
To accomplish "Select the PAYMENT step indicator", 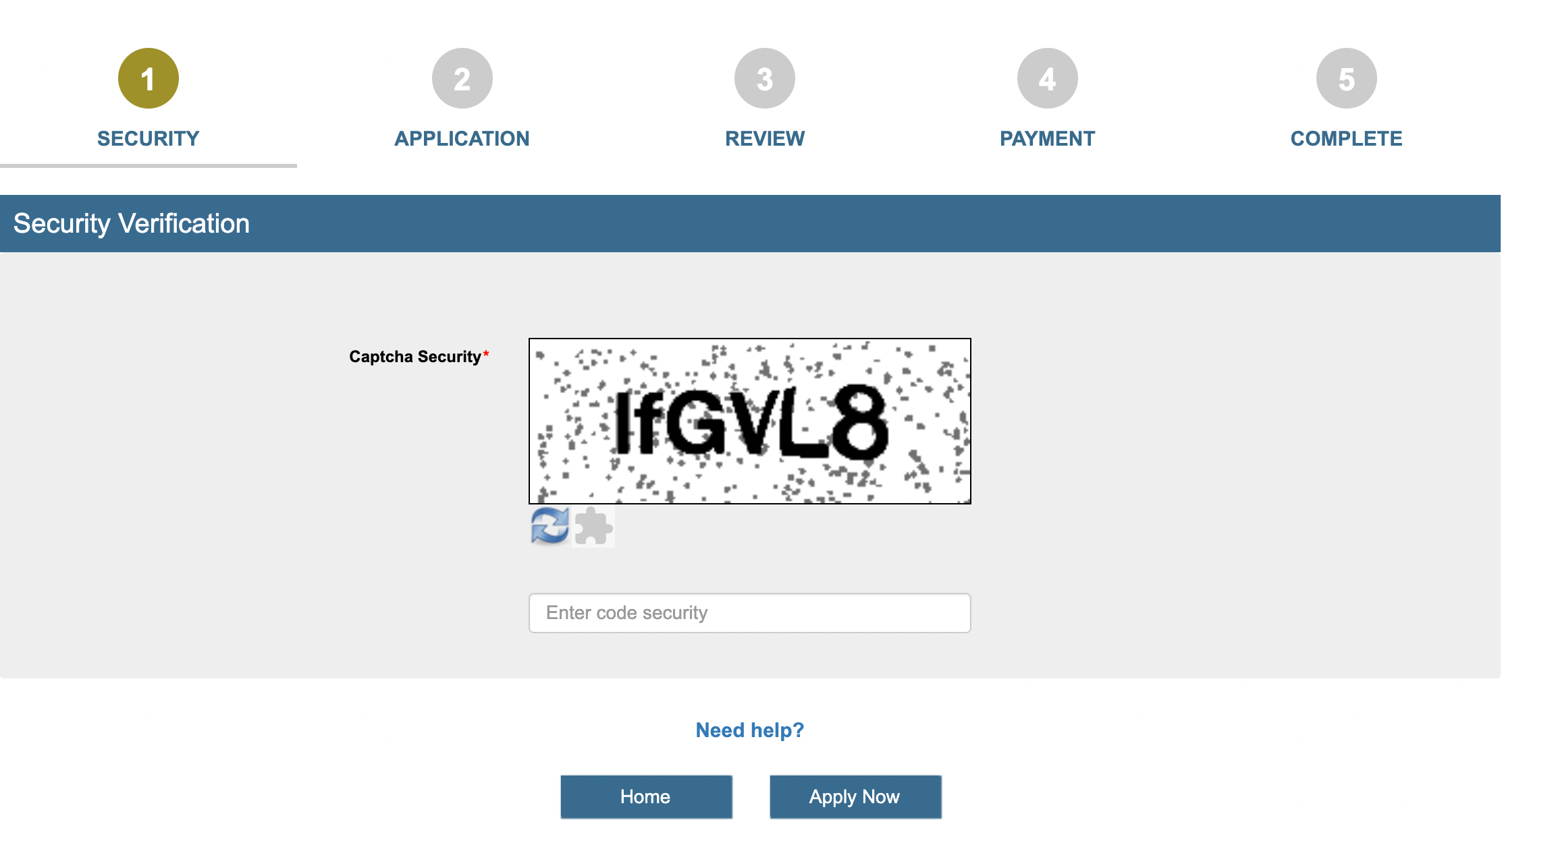I will (x=1046, y=79).
